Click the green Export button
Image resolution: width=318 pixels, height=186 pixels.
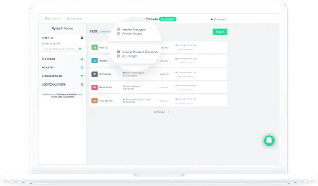[220, 32]
